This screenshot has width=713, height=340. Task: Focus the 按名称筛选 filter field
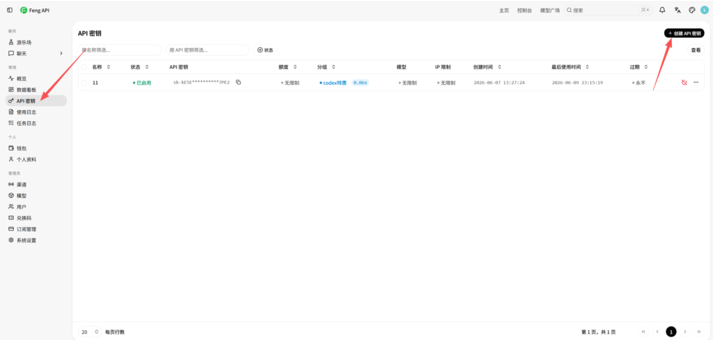(120, 50)
